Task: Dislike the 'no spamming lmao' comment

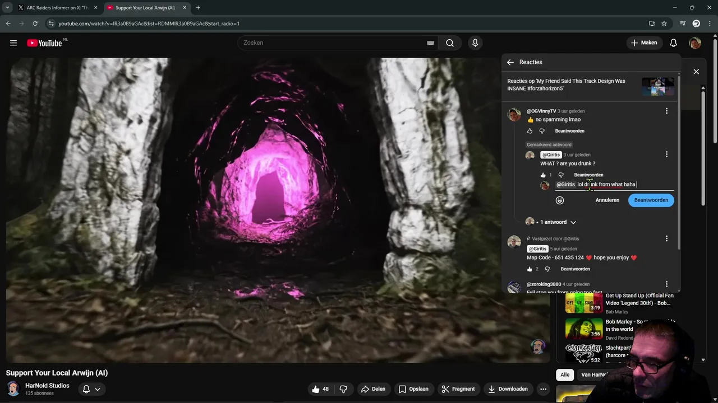Action: tap(542, 131)
